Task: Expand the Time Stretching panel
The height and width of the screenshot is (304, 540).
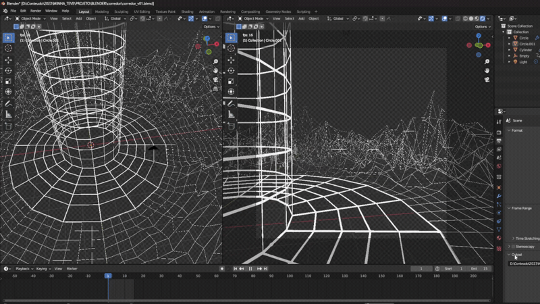Action: click(513, 238)
